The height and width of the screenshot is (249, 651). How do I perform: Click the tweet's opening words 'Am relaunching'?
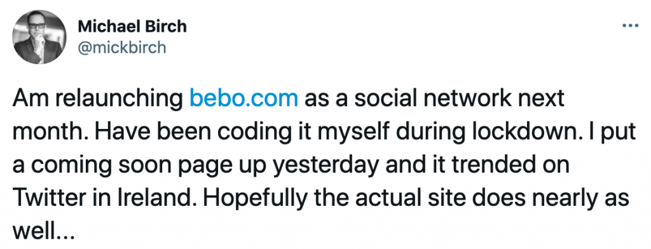pyautogui.click(x=99, y=100)
